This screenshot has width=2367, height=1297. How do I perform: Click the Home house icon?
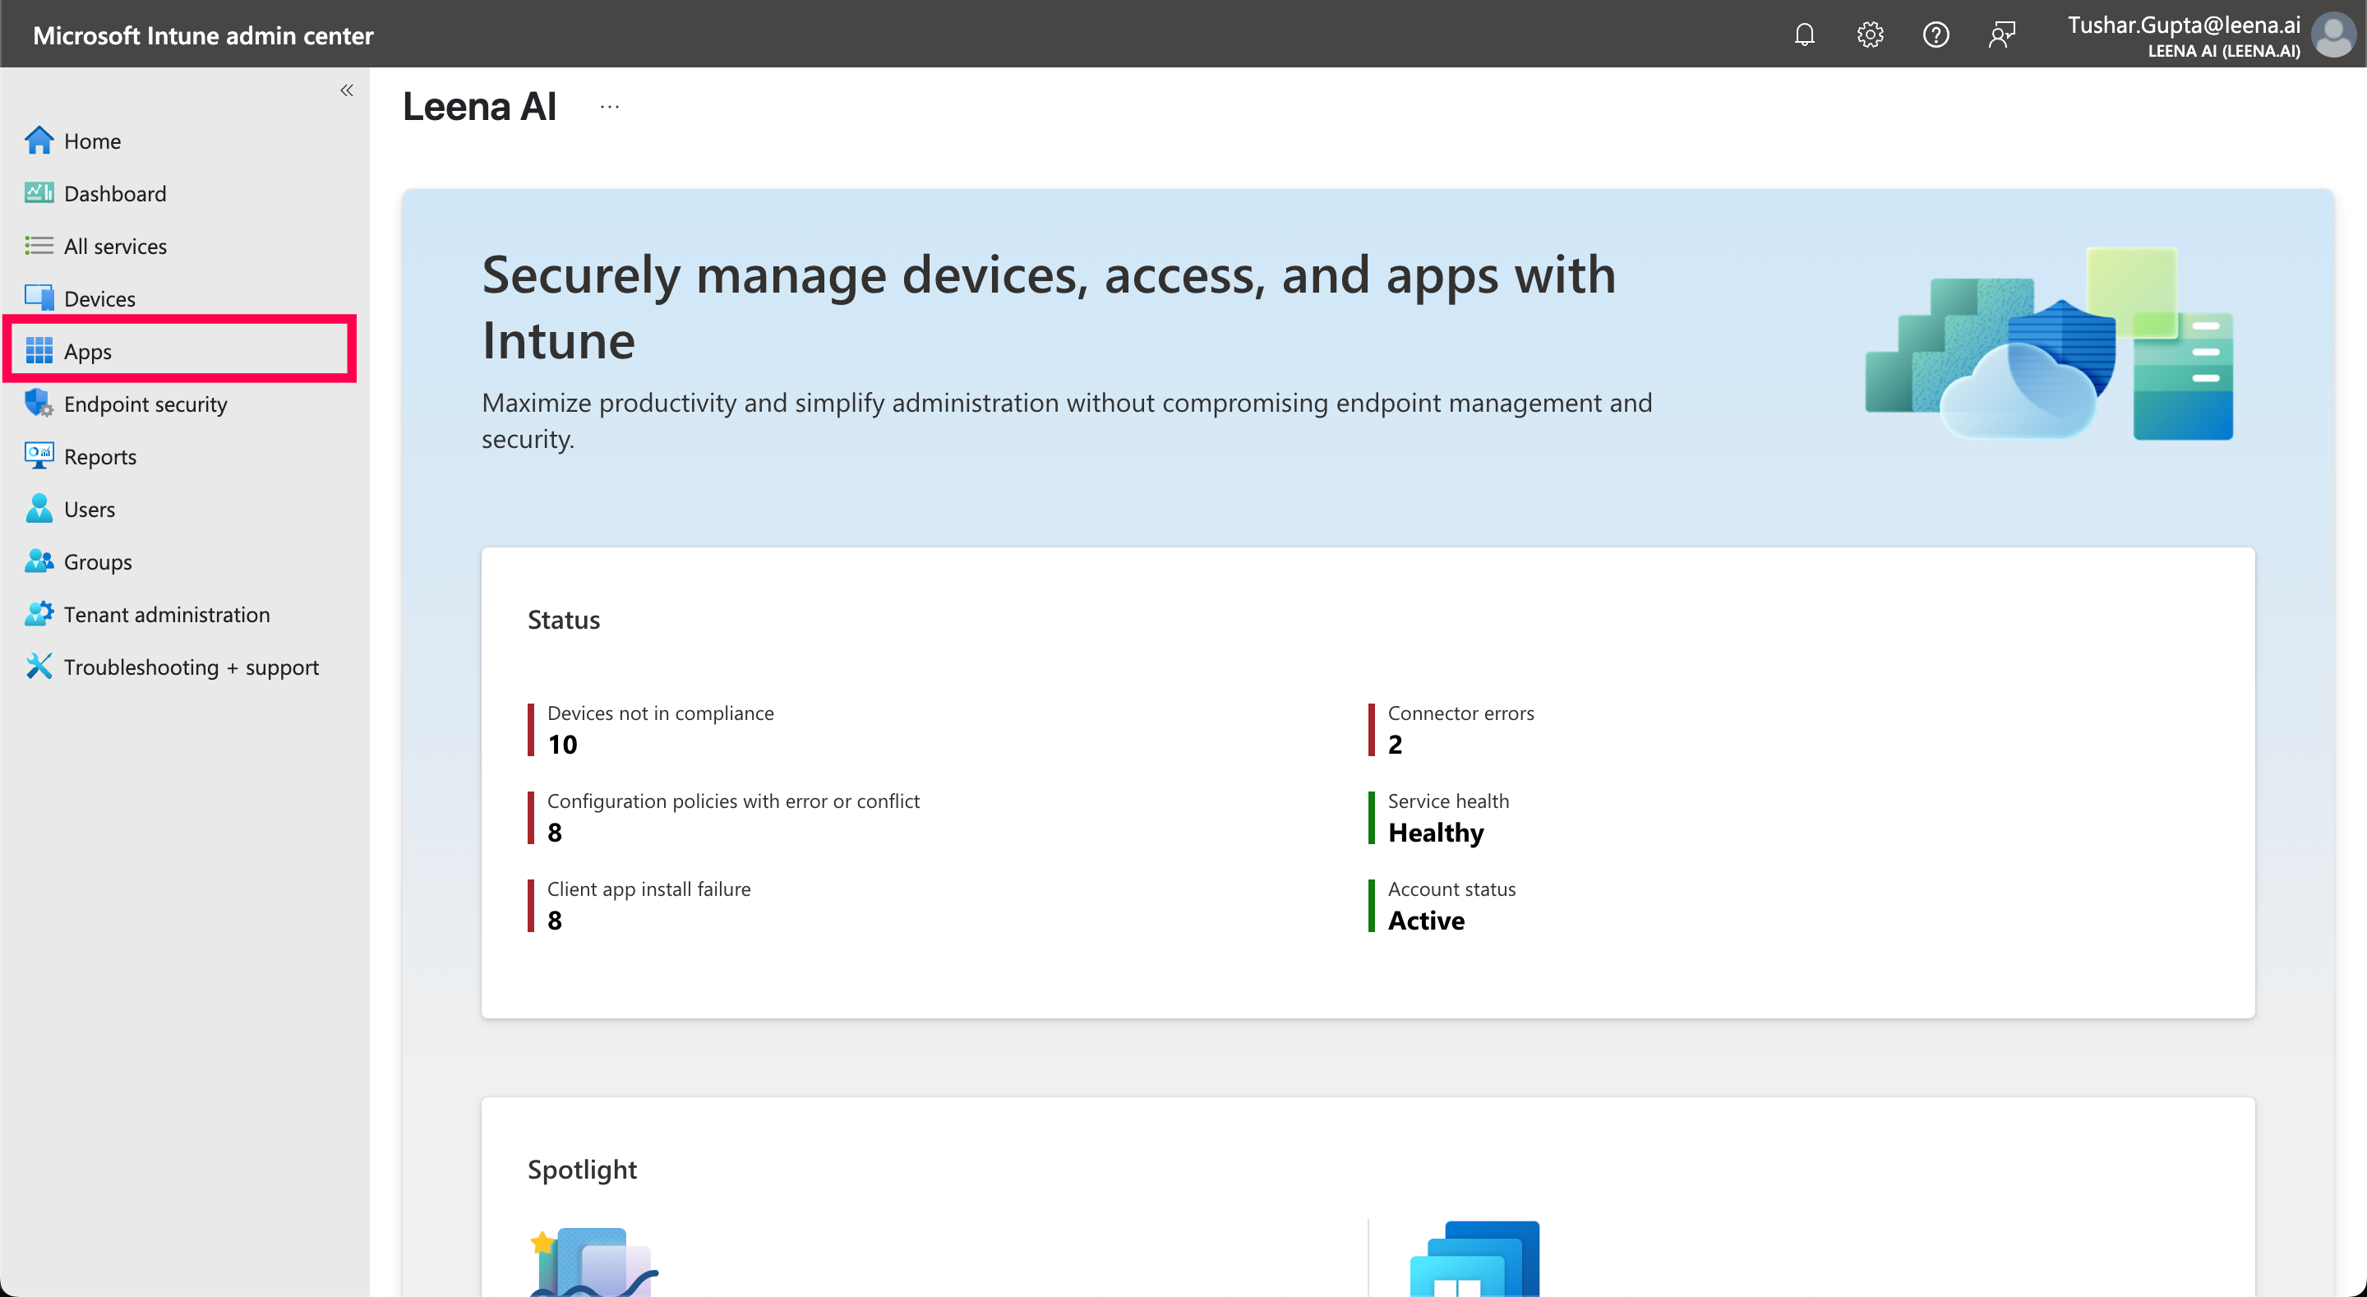39,141
